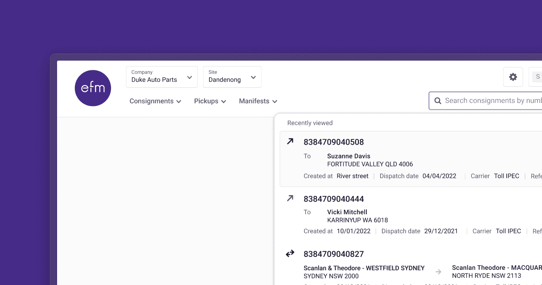Click the gray arrow between Scanlan Theodore addresses

[x=439, y=272]
